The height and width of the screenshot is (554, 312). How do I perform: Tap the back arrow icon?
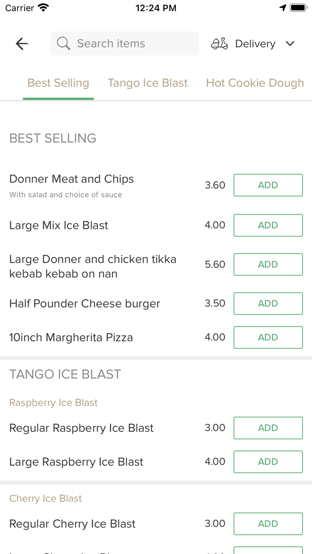[x=22, y=44]
